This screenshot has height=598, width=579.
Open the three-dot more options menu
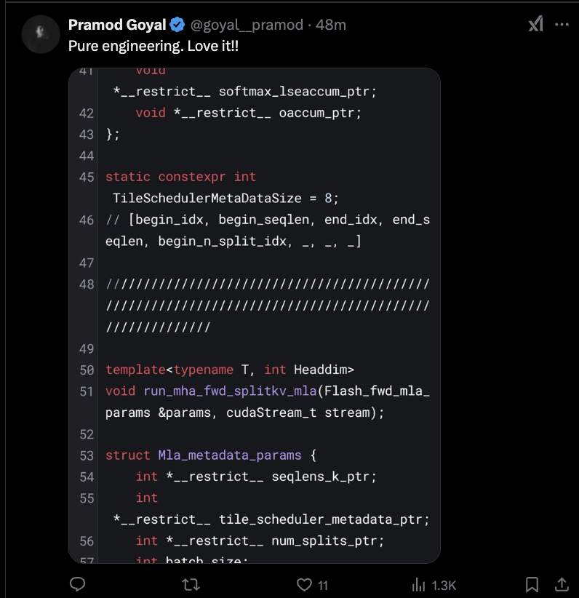(x=562, y=24)
